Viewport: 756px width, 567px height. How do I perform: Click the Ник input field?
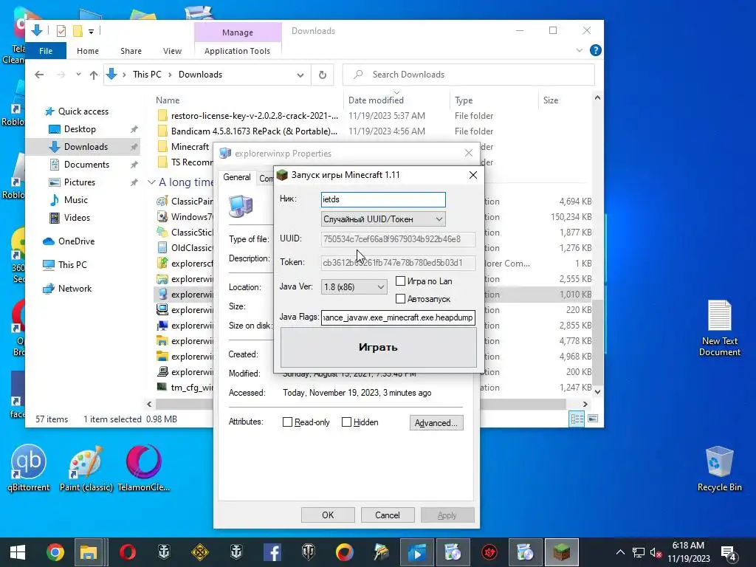point(383,199)
